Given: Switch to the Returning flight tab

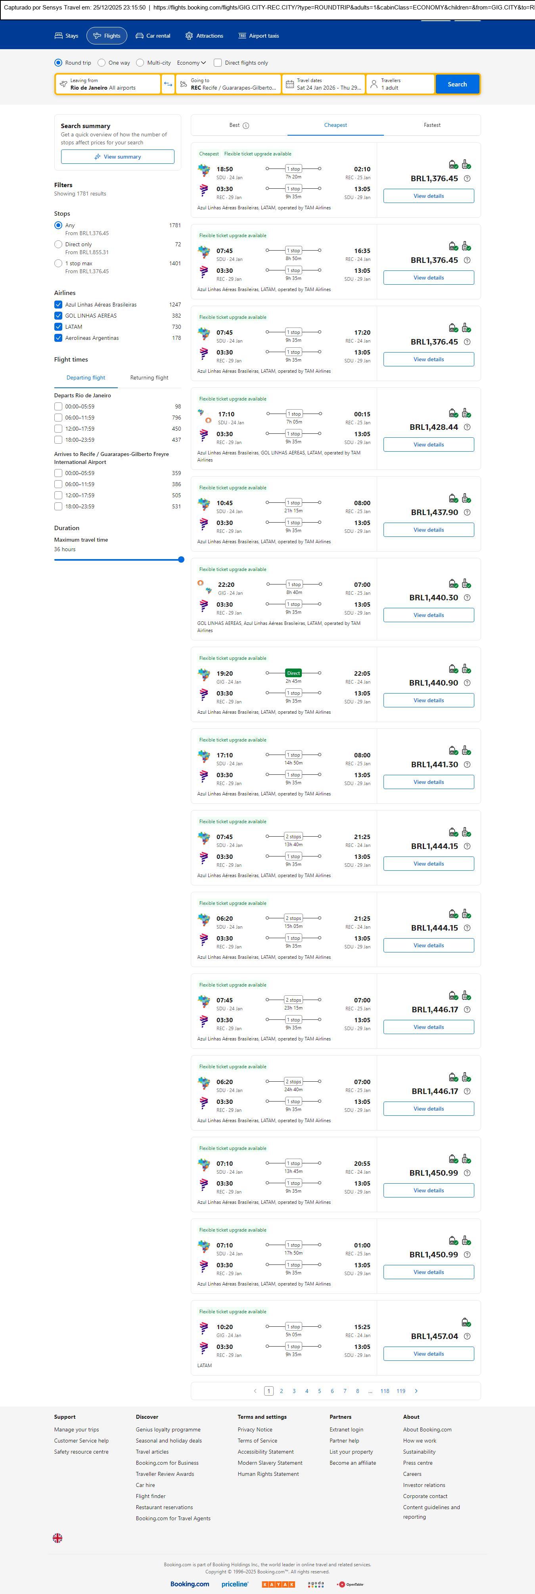Looking at the screenshot, I should coord(149,377).
